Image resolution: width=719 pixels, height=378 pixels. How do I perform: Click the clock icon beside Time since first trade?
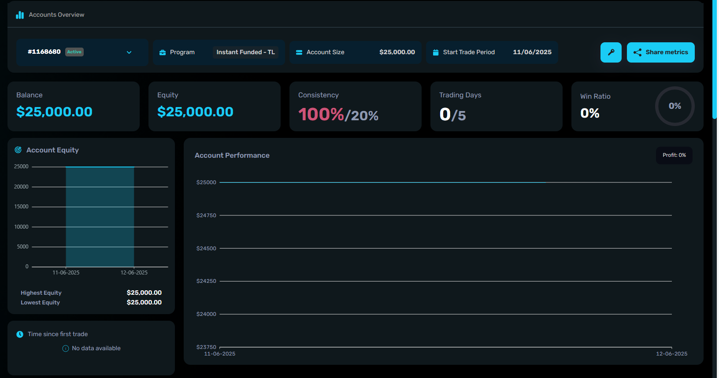(x=20, y=334)
